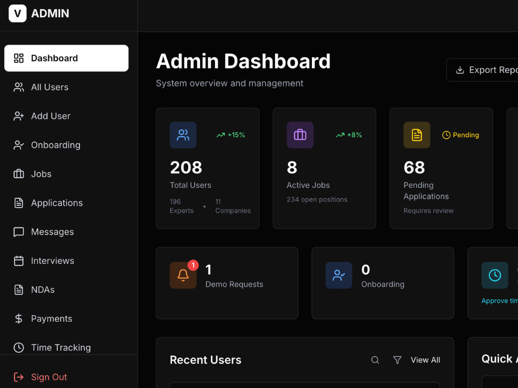Click the Applications document sidebar icon
Image resolution: width=518 pixels, height=388 pixels.
coord(19,203)
